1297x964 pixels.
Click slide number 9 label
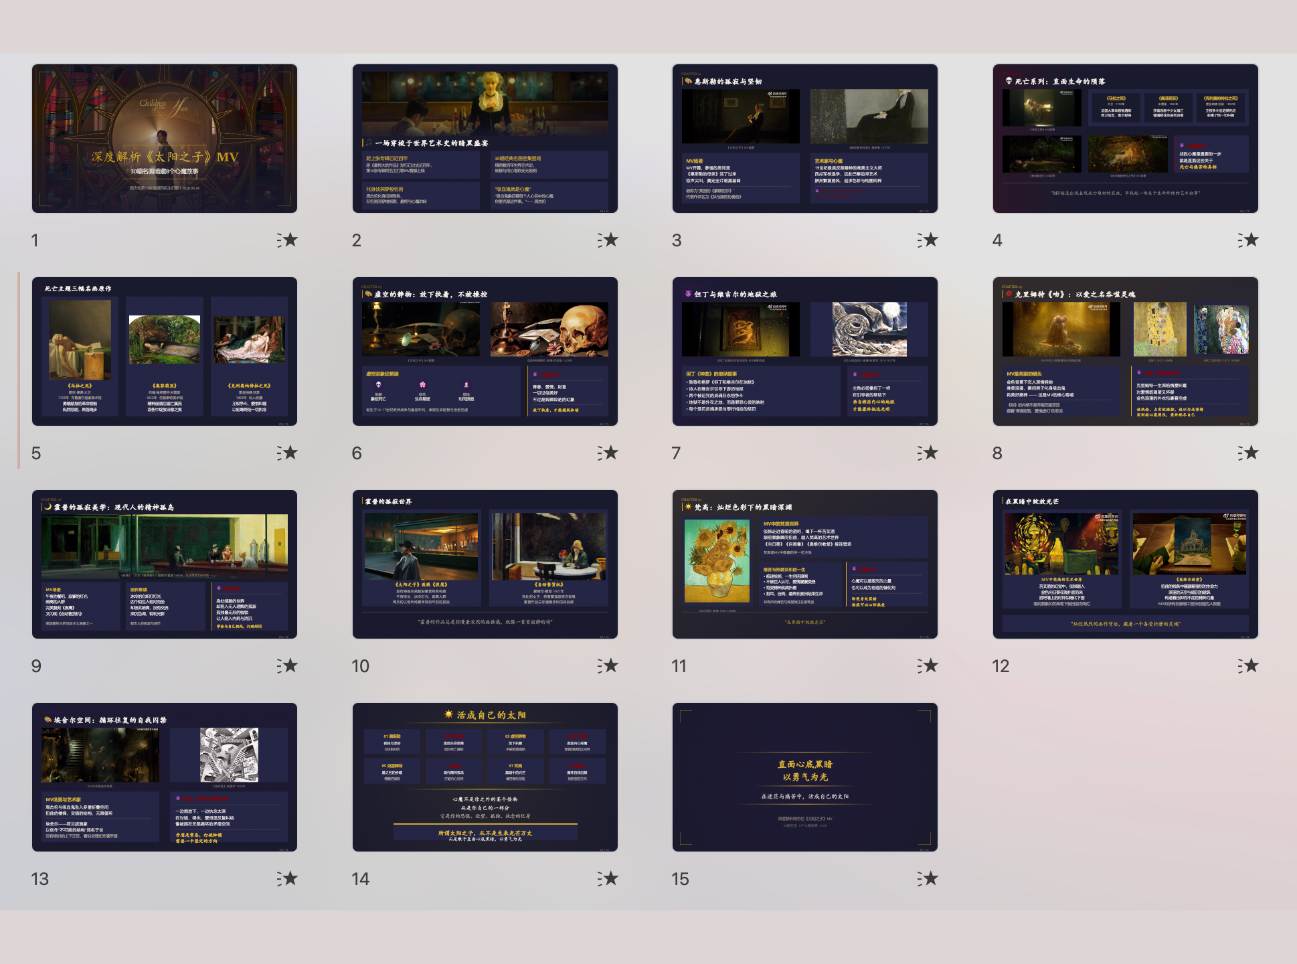(35, 665)
